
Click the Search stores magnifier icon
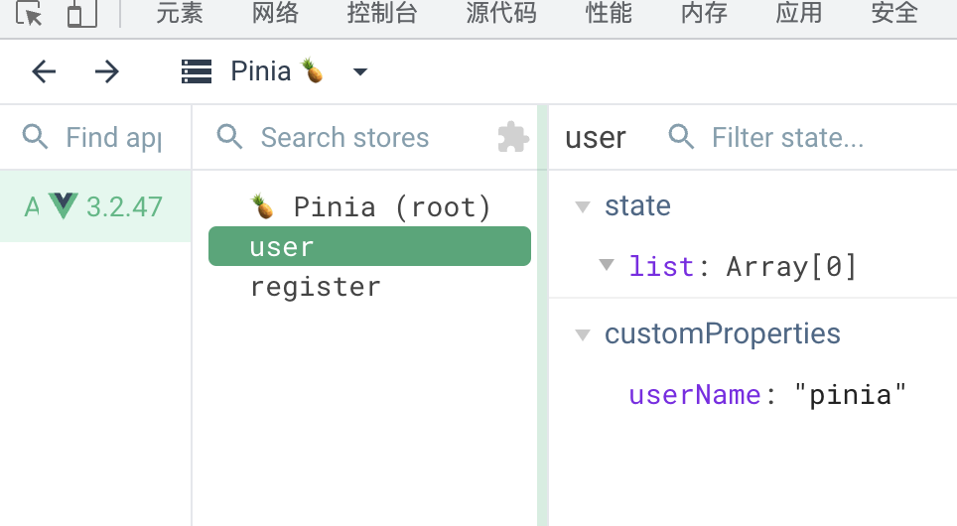click(229, 137)
